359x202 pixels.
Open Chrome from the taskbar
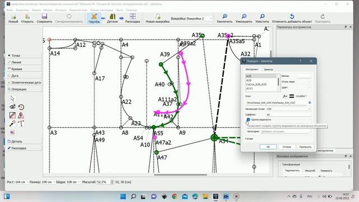point(174,196)
